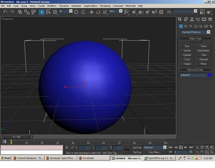Click the Zoom viewport navigation icon
215x168 pixels.
click(x=197, y=147)
